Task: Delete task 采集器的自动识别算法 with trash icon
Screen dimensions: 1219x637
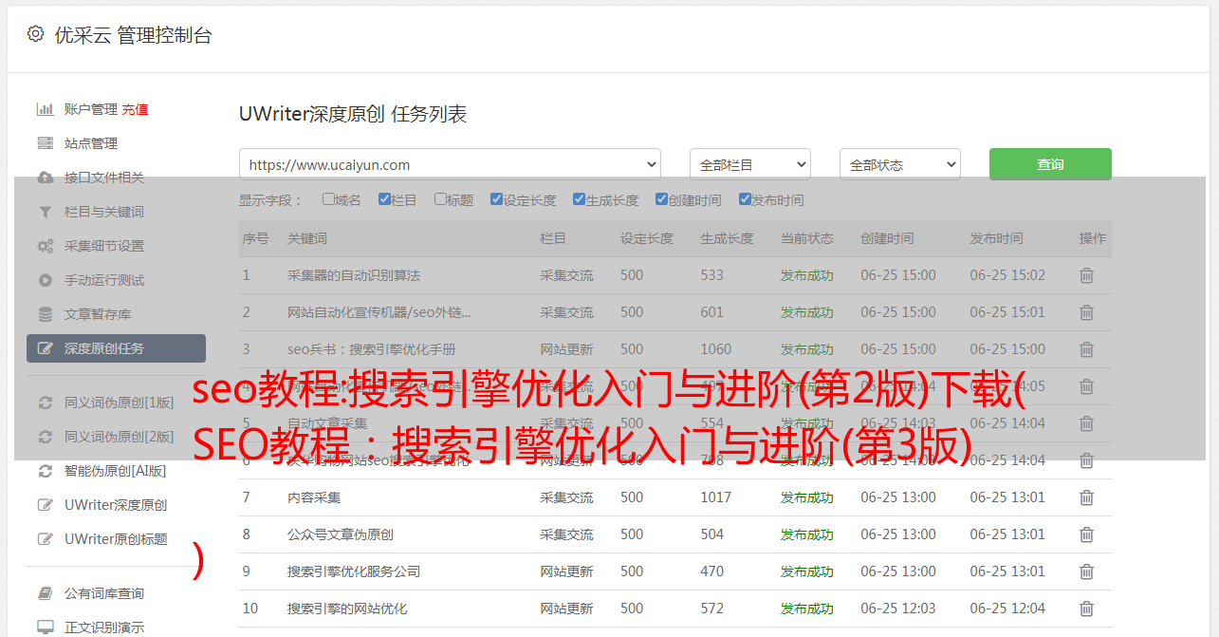Action: tap(1086, 275)
